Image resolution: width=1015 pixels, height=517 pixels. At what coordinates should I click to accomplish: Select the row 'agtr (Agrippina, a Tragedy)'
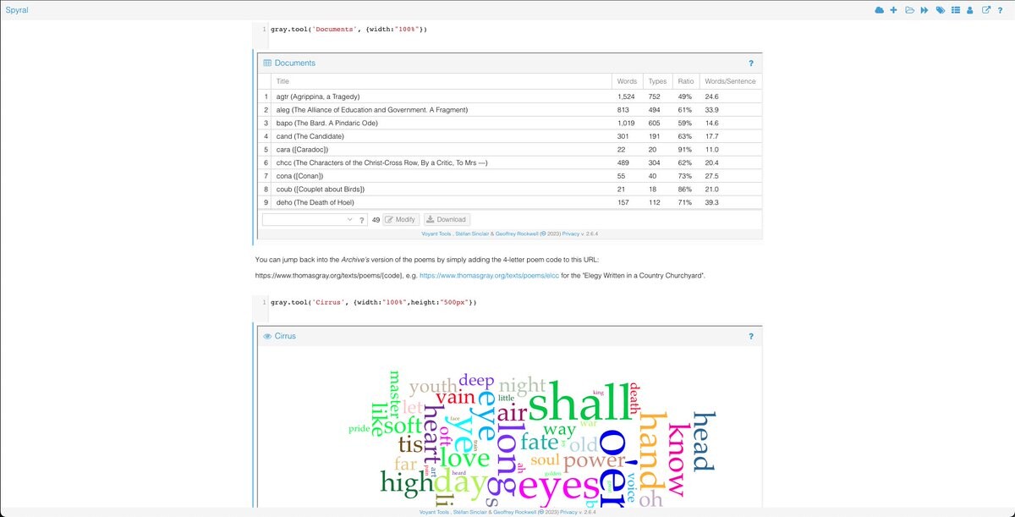tap(510, 96)
